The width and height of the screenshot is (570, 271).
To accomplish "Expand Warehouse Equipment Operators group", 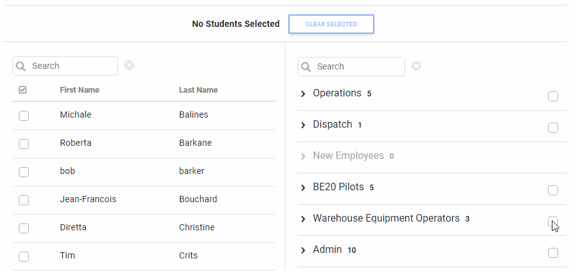I will 303,219.
